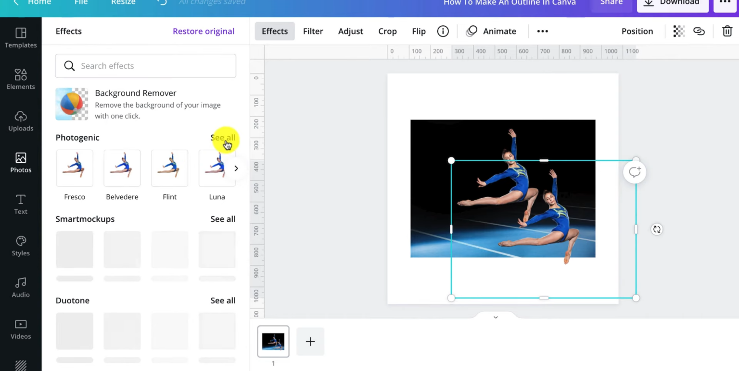Switch to the Photos panel

point(21,163)
